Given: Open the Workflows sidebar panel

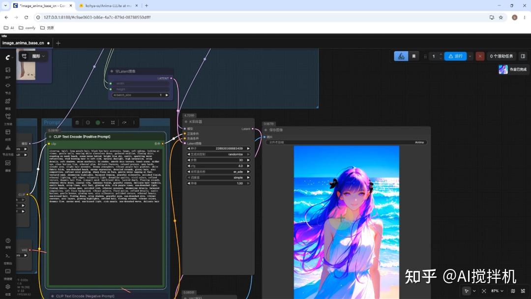Looking at the screenshot, I should (8, 117).
